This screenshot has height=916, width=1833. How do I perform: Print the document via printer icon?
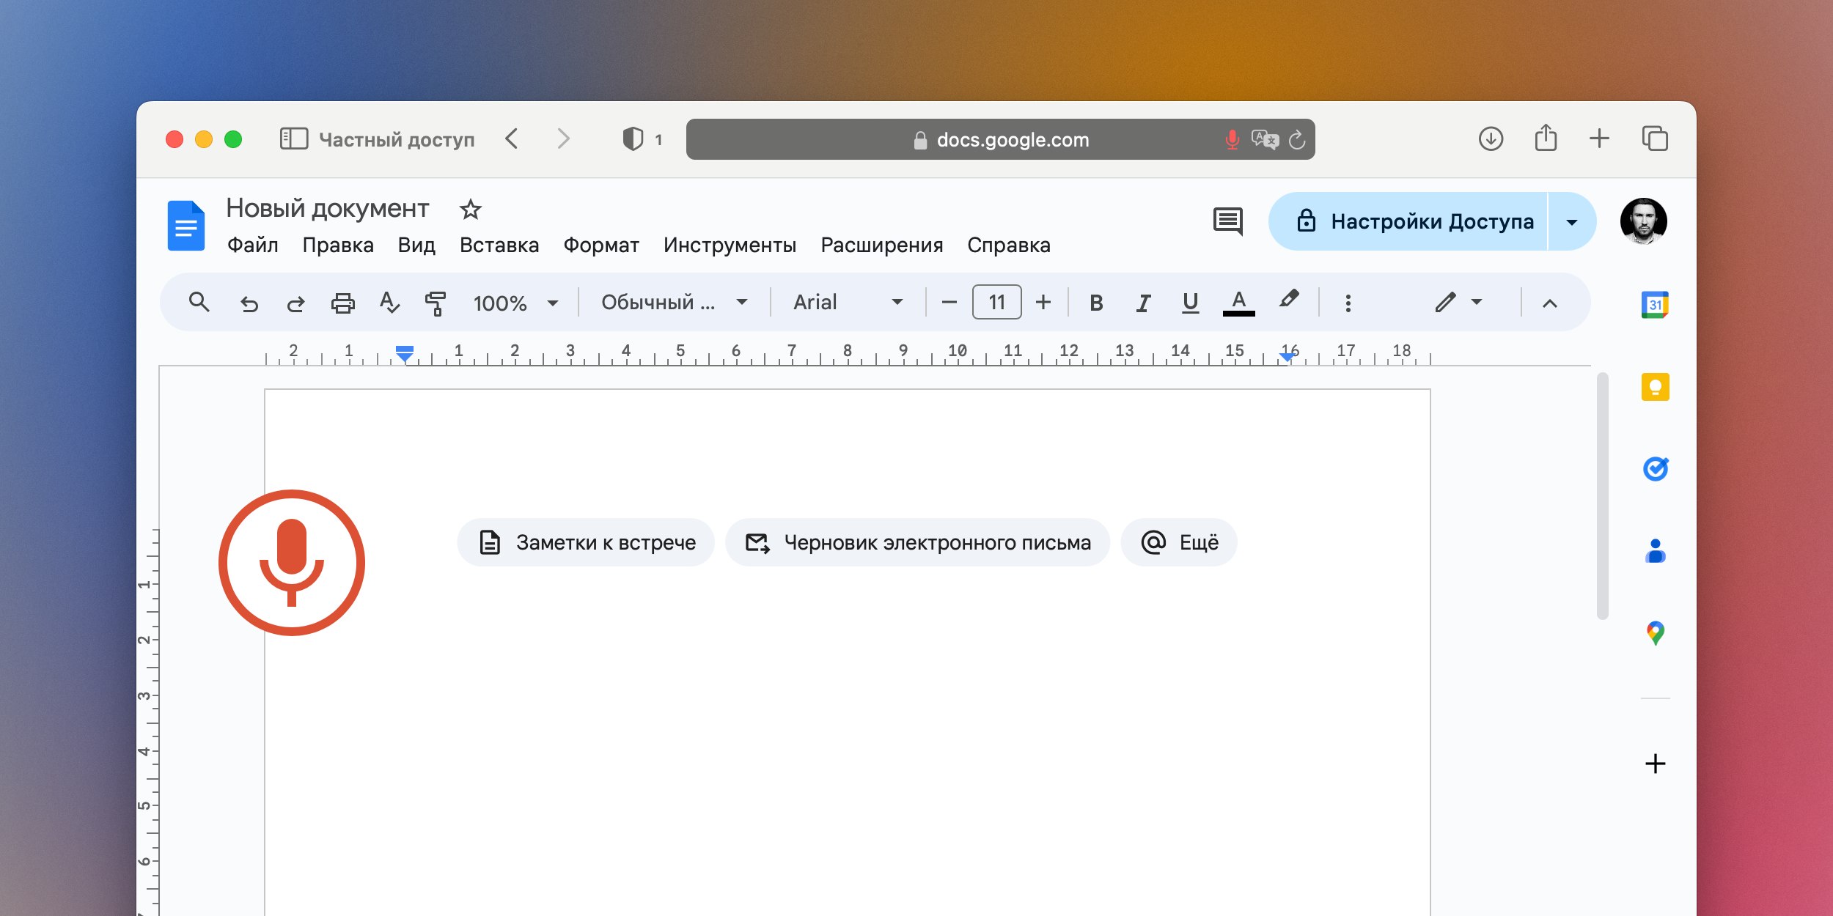pyautogui.click(x=342, y=303)
